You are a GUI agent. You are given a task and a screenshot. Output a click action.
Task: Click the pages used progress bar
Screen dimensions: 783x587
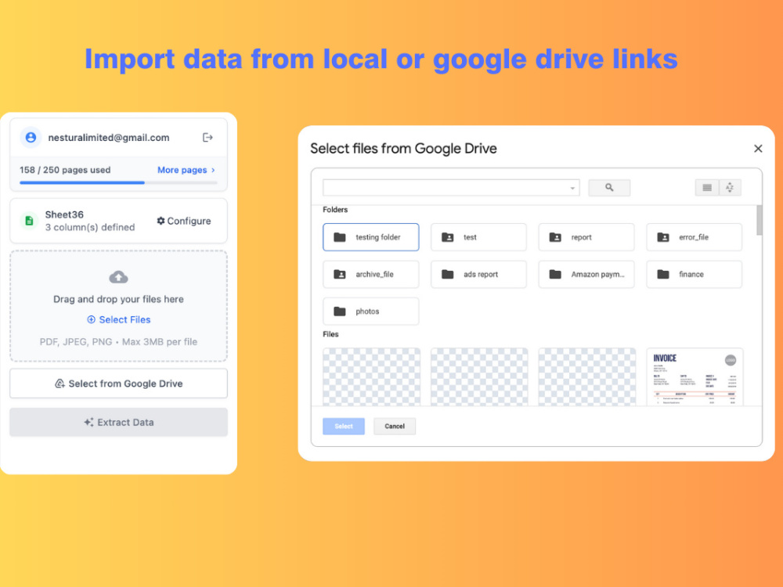(118, 182)
